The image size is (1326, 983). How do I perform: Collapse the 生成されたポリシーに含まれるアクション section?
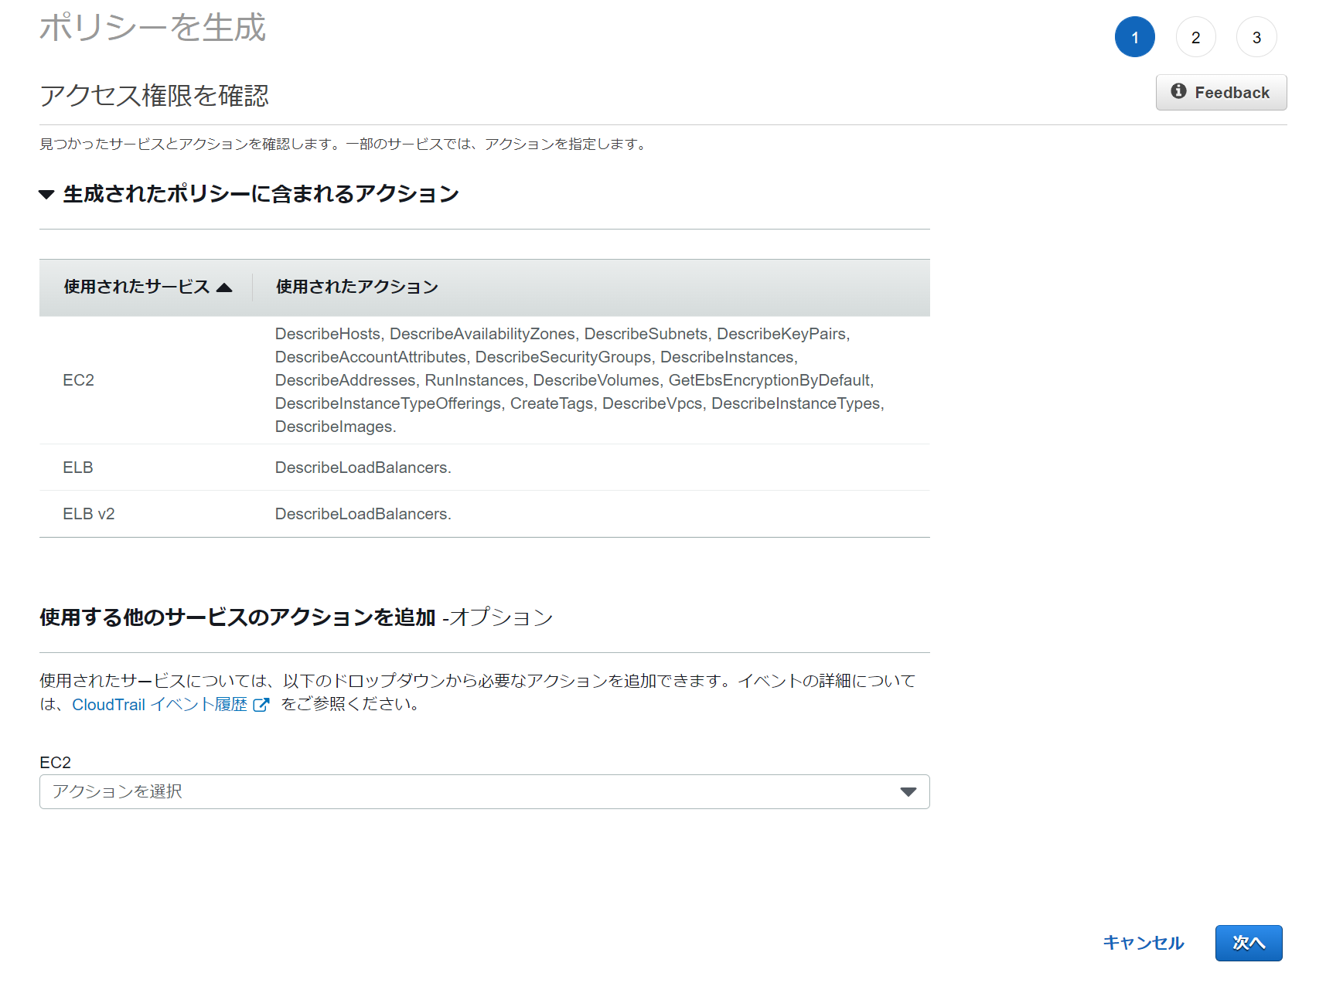pyautogui.click(x=46, y=195)
